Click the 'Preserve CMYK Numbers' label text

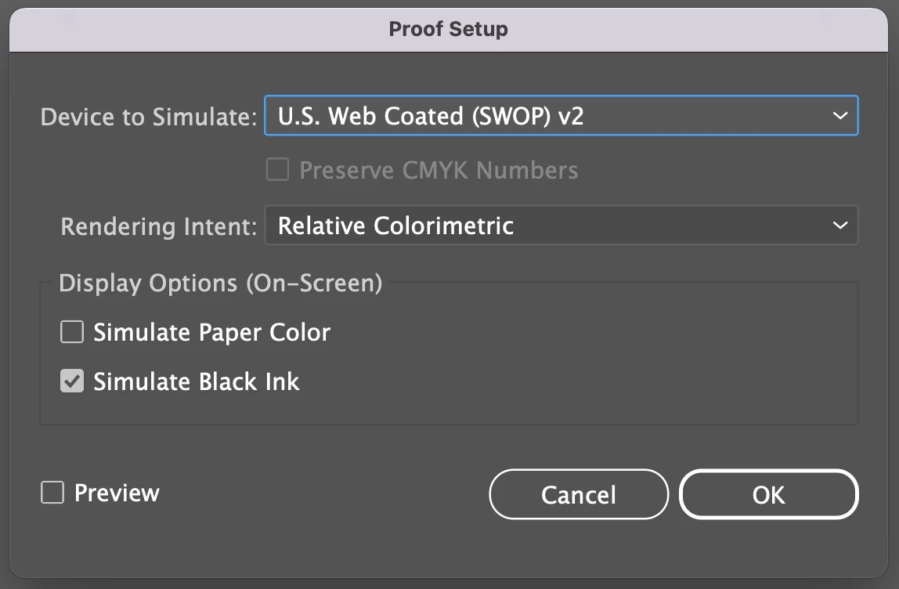439,170
